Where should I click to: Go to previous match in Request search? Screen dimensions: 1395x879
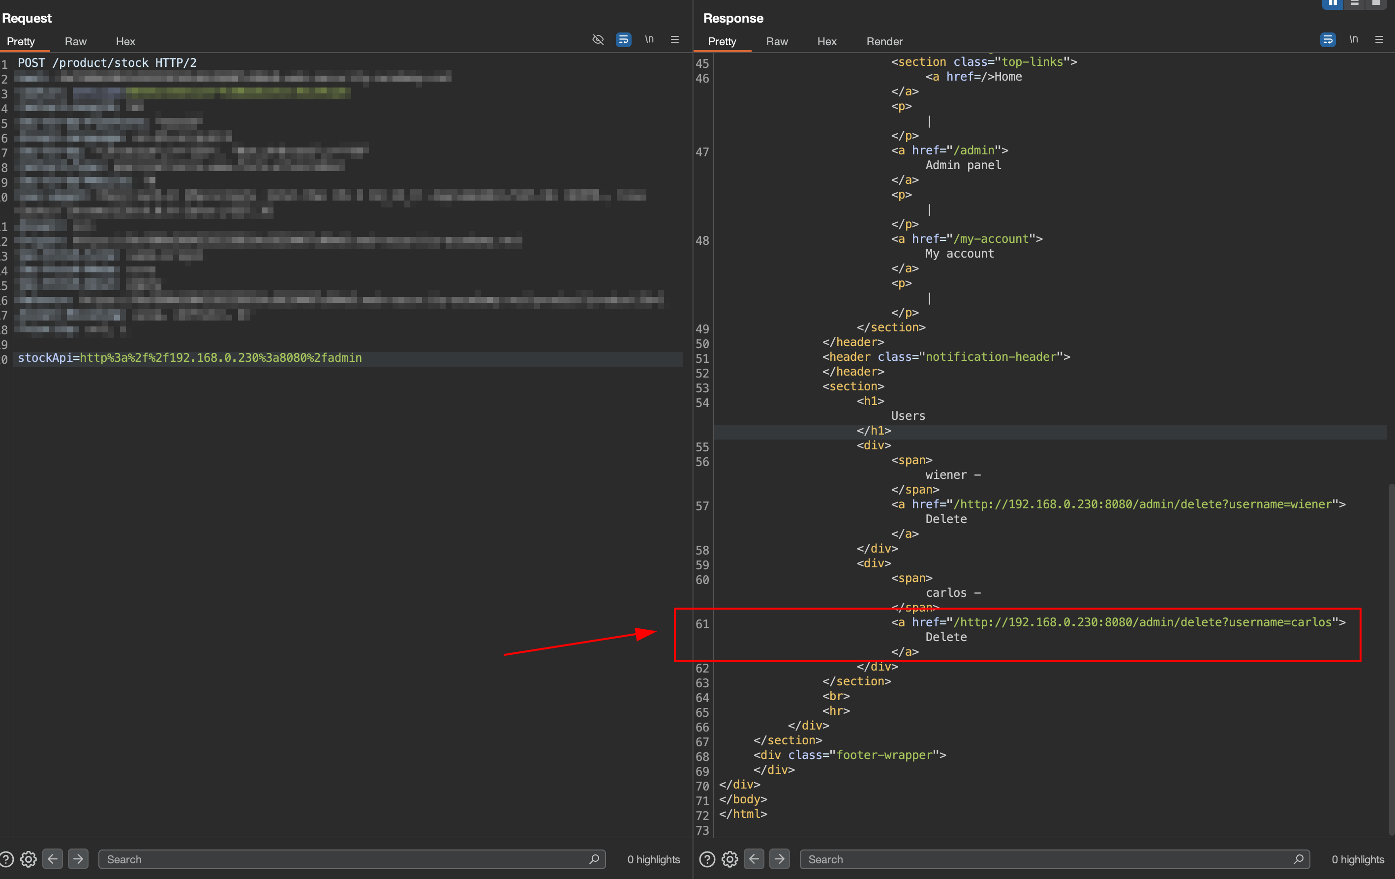coord(53,859)
